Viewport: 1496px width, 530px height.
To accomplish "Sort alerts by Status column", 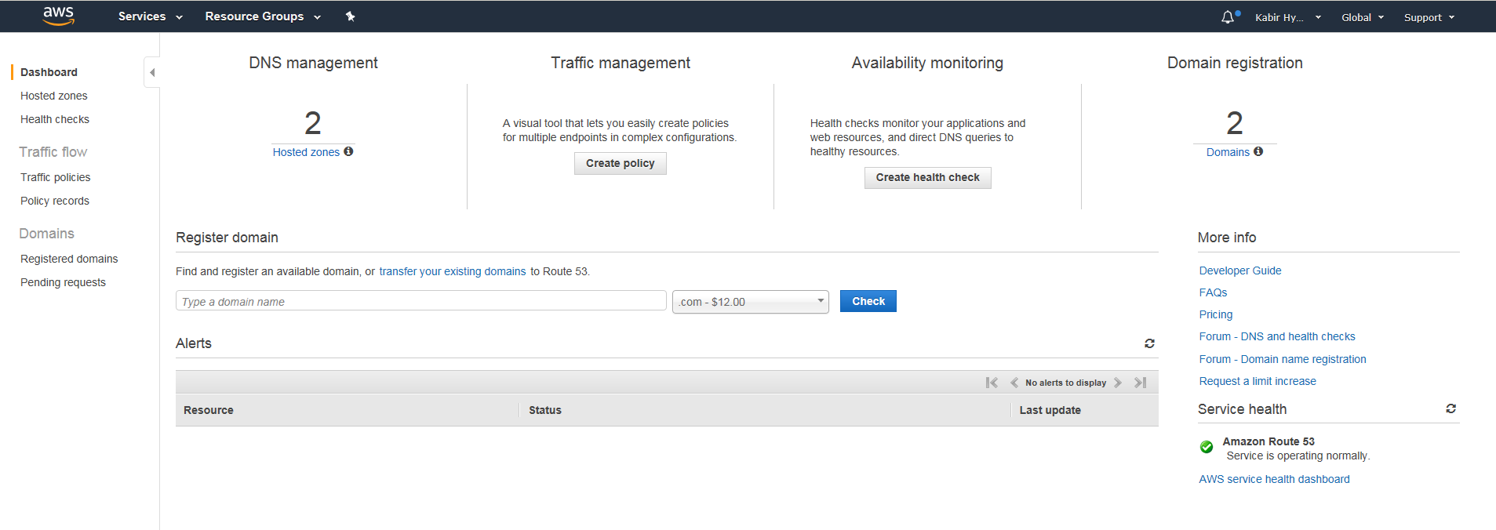I will point(545,410).
